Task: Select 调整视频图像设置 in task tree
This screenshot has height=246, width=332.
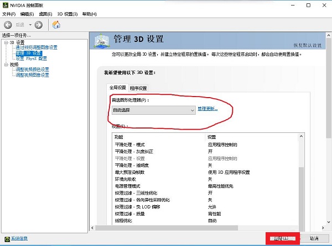Action: click(x=32, y=75)
